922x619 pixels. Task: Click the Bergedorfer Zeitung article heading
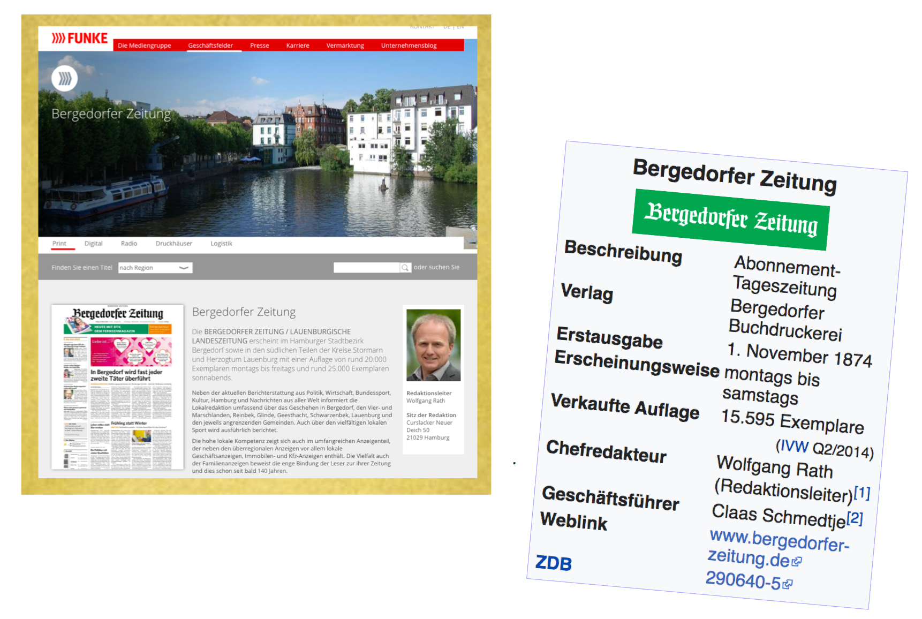coord(244,312)
